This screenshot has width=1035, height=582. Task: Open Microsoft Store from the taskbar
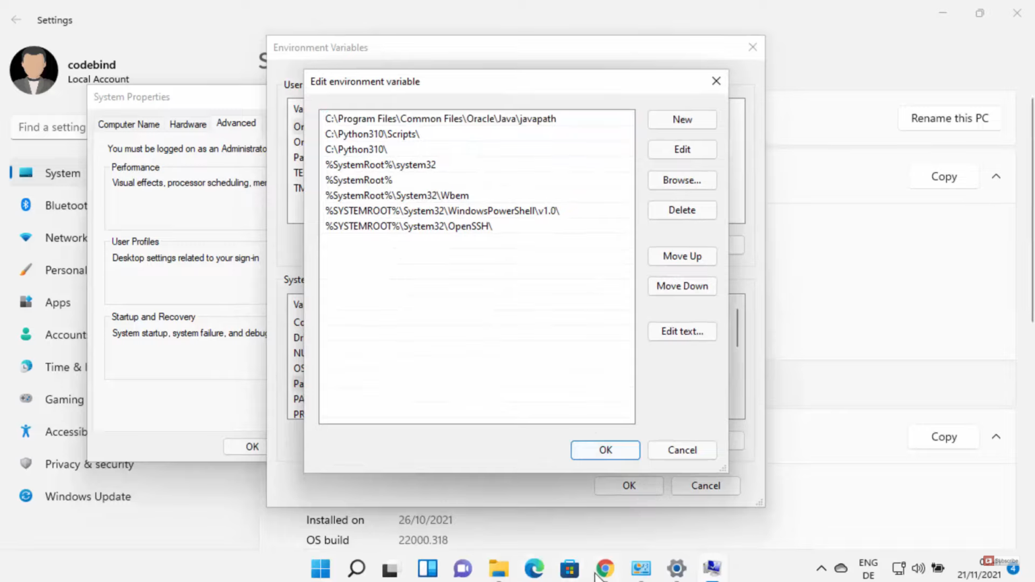[569, 569]
